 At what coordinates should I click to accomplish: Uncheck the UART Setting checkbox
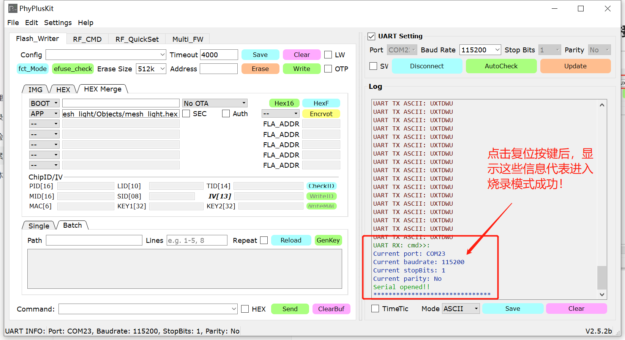(x=371, y=36)
